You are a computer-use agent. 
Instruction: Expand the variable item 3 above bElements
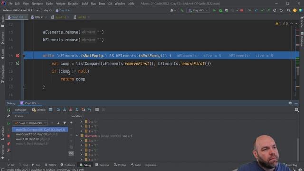[x=81, y=126]
